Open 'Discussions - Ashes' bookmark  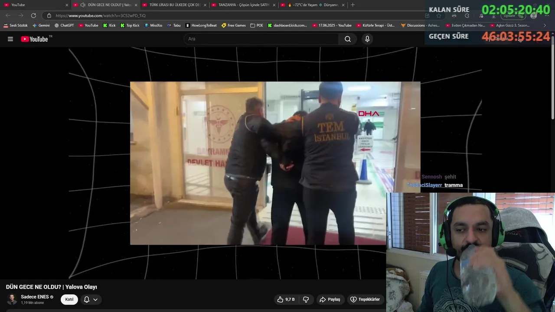click(420, 26)
